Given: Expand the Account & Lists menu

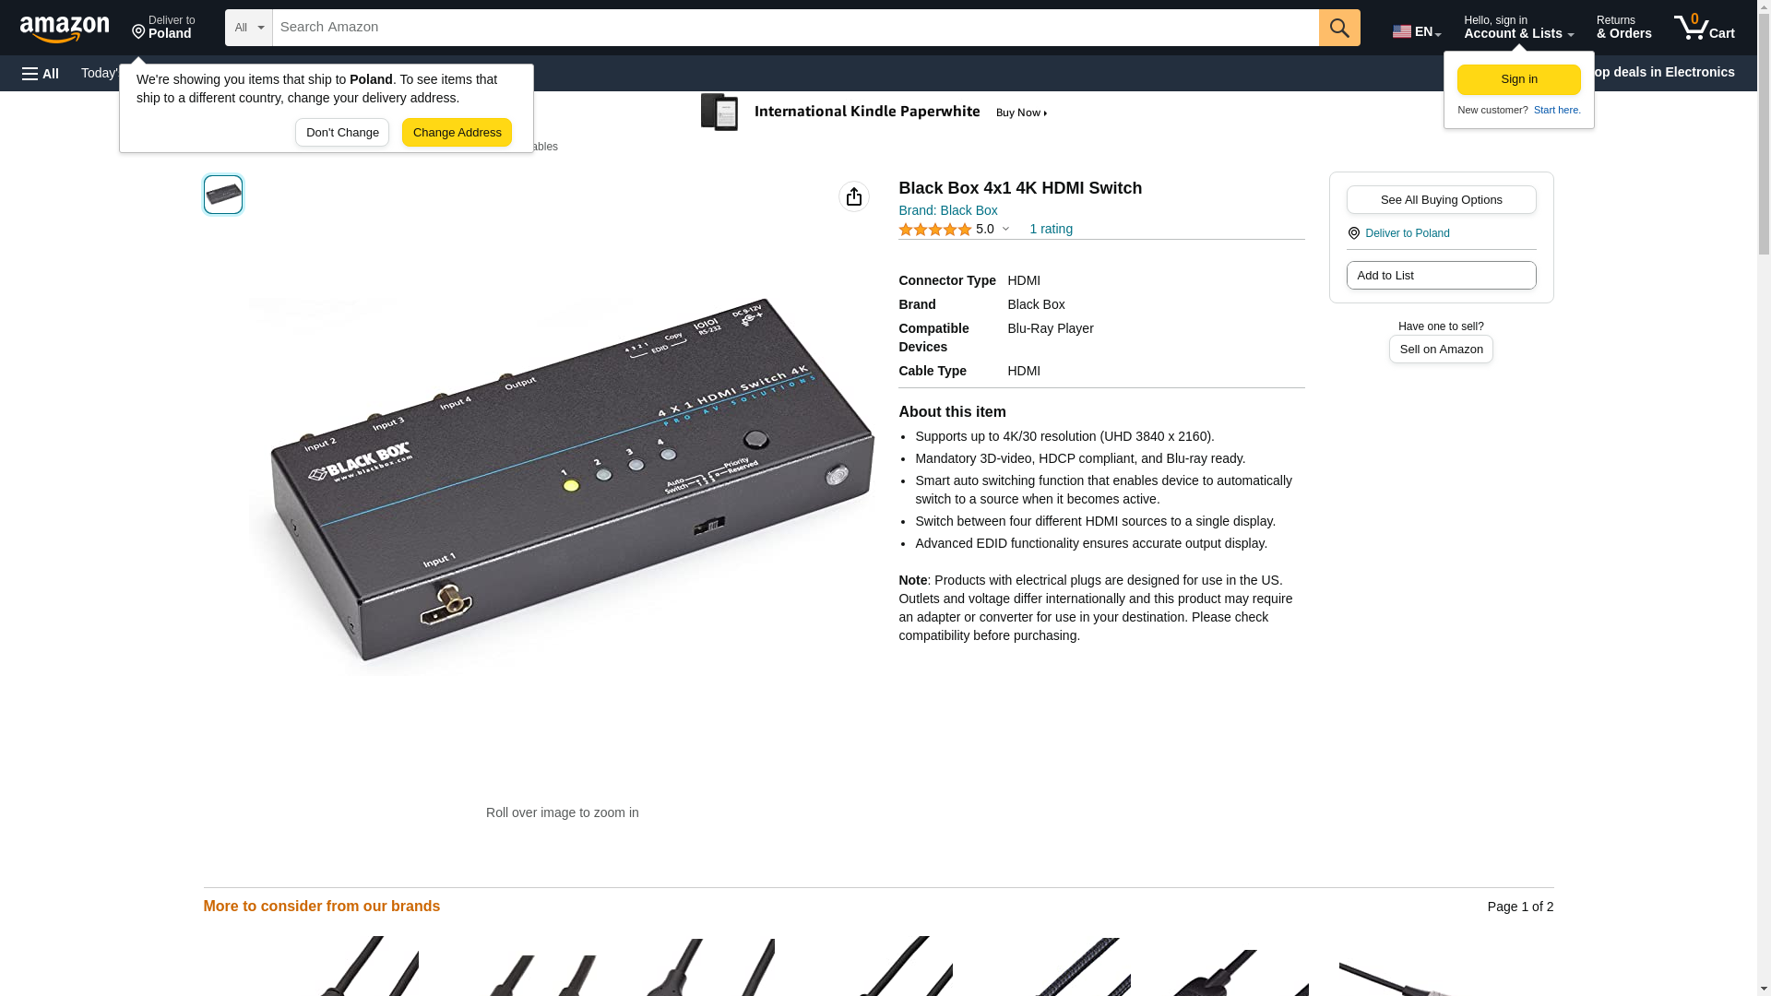Looking at the screenshot, I should (x=1518, y=27).
